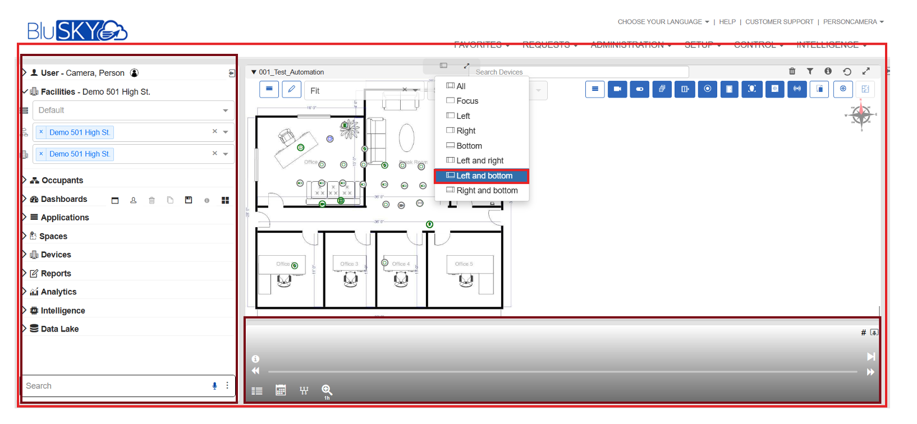Screen dimensions: 917x424
Task: Click the trash delete icon above floor plan
Action: (792, 71)
